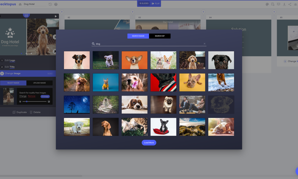Viewport: 298px width, 179px height.
Task: Click the trash icon next to Delete
Action: (31, 112)
